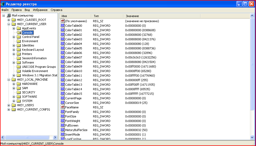Click the SECURITY folder icon
The height and width of the screenshot is (146, 256).
coord(19,92)
